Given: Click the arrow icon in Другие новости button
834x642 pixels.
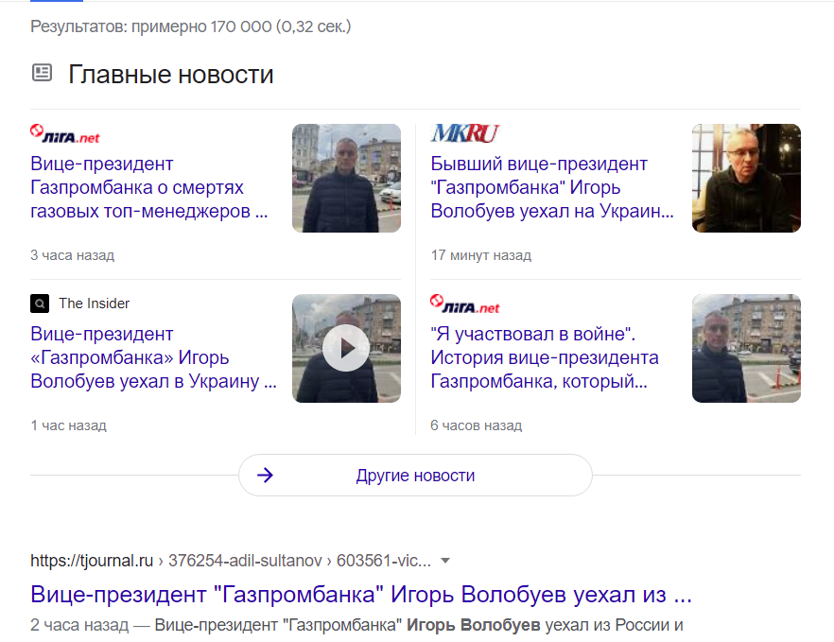Looking at the screenshot, I should click(265, 475).
